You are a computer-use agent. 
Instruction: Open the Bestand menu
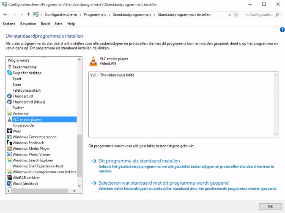pos(9,24)
